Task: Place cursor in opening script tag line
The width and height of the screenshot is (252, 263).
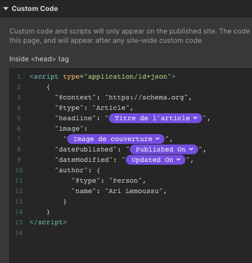Action: tap(103, 77)
